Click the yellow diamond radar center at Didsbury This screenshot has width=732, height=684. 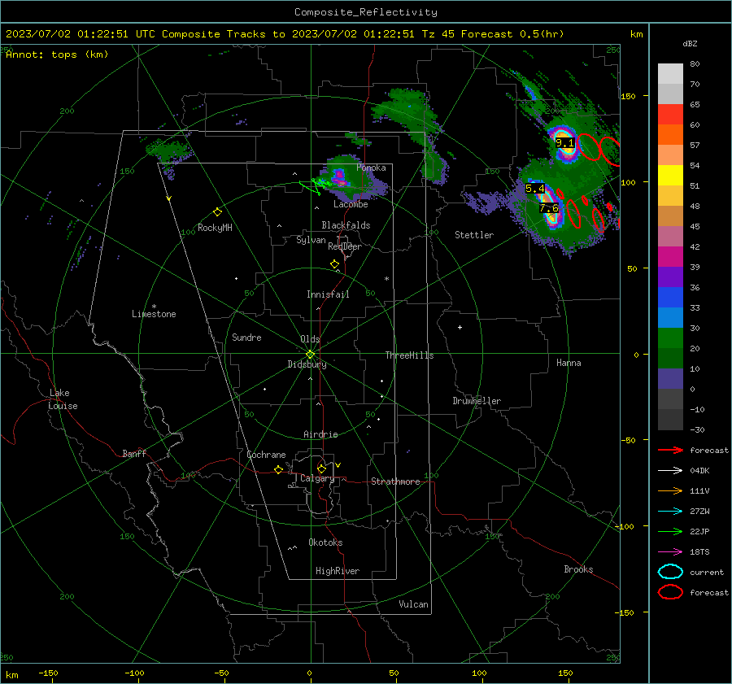coord(310,354)
